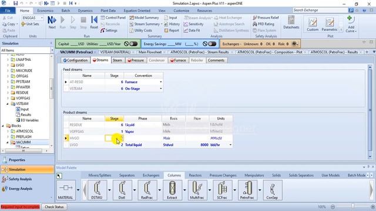Open the Energy Analysis environment

(28, 189)
